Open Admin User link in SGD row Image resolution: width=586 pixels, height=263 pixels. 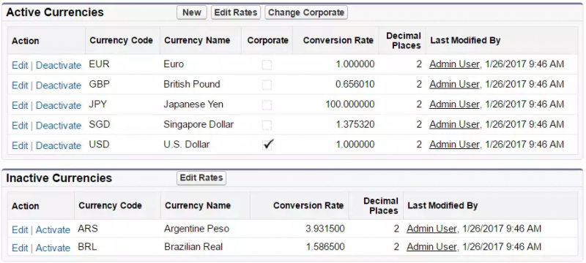pyautogui.click(x=454, y=124)
